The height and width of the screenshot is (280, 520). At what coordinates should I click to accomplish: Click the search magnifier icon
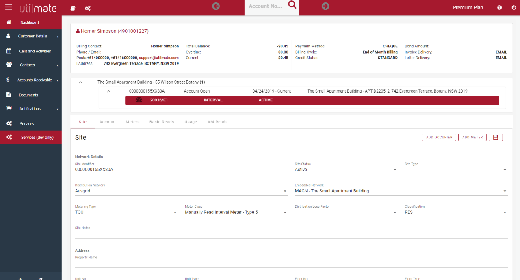coord(292,5)
